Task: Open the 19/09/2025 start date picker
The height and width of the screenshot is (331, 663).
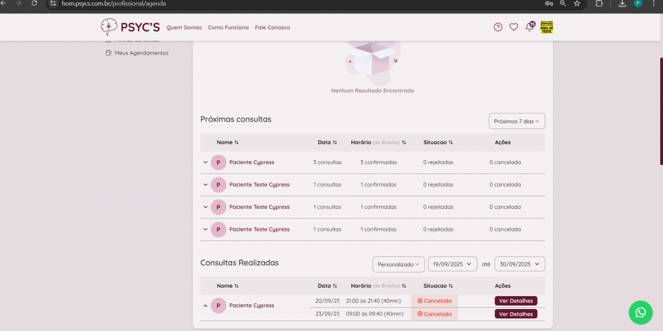Action: pos(452,264)
